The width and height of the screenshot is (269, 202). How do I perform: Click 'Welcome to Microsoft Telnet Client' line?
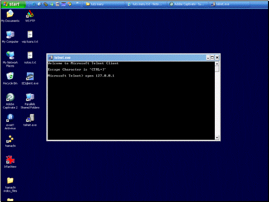click(83, 63)
